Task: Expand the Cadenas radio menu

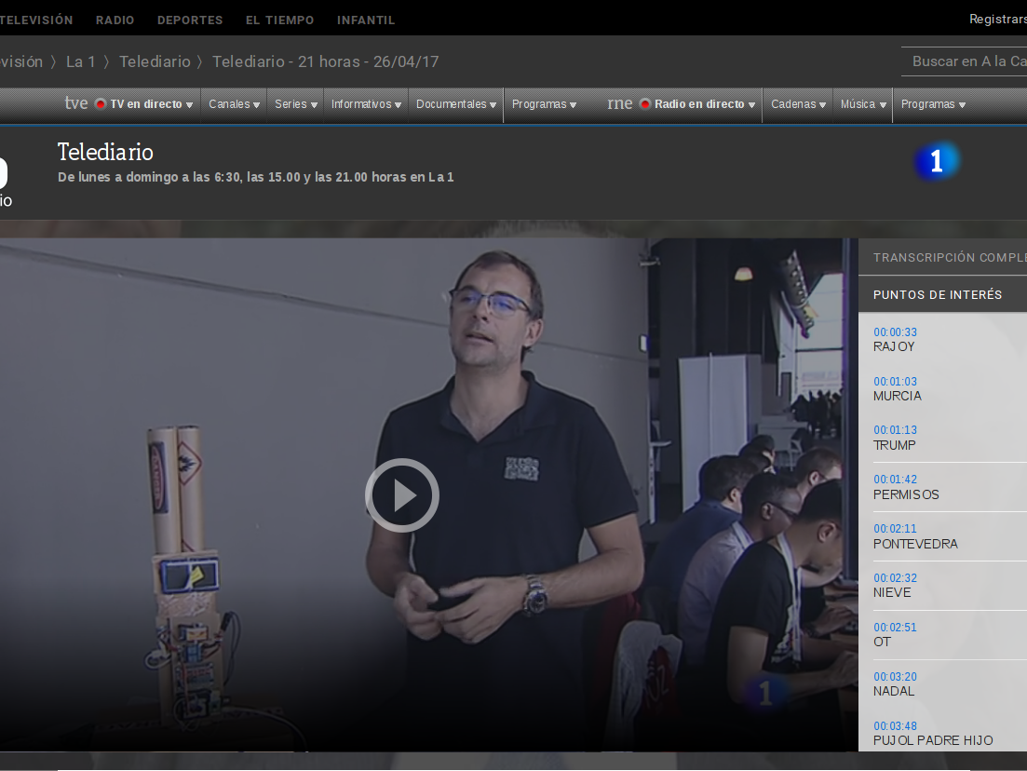Action: 798,104
